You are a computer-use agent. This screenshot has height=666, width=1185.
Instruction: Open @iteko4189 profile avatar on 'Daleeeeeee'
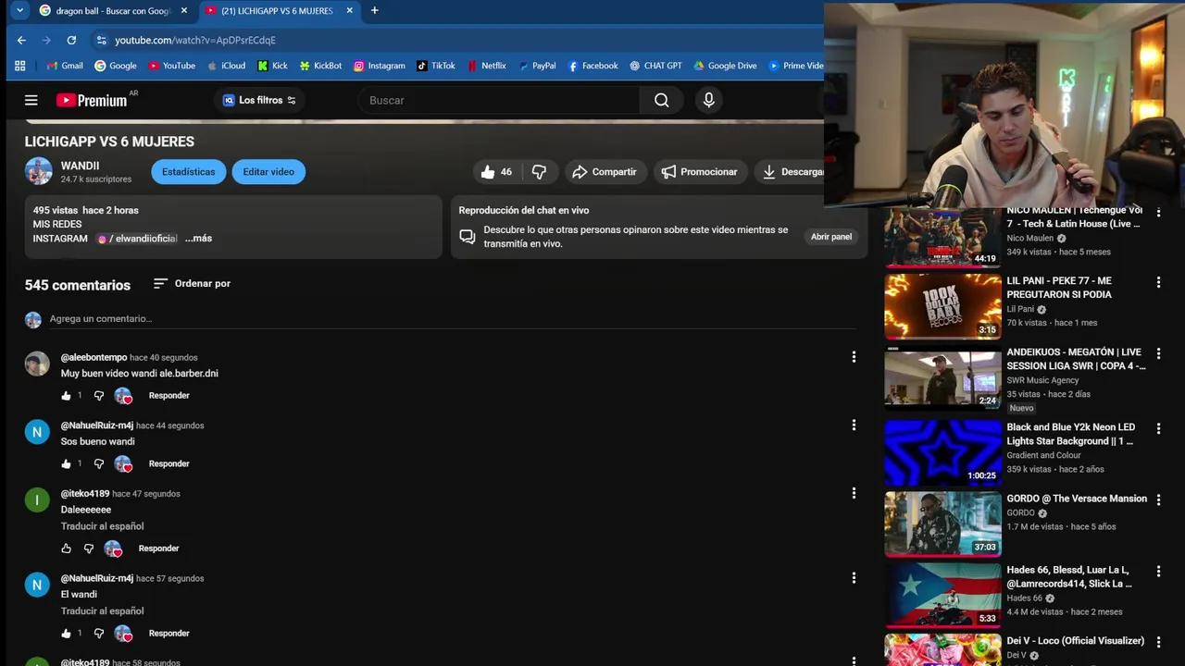point(37,500)
